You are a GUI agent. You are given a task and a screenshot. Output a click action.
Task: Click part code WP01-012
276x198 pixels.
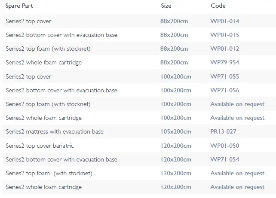(x=224, y=49)
